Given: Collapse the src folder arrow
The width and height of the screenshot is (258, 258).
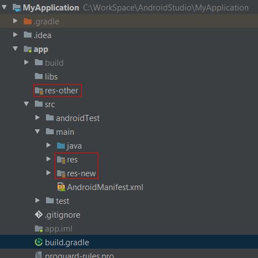Looking at the screenshot, I should pos(26,104).
